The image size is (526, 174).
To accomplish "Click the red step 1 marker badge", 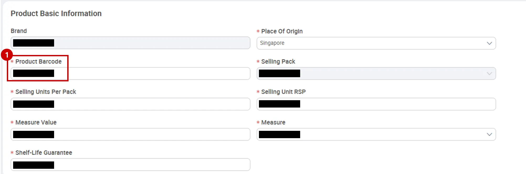I will click(7, 55).
